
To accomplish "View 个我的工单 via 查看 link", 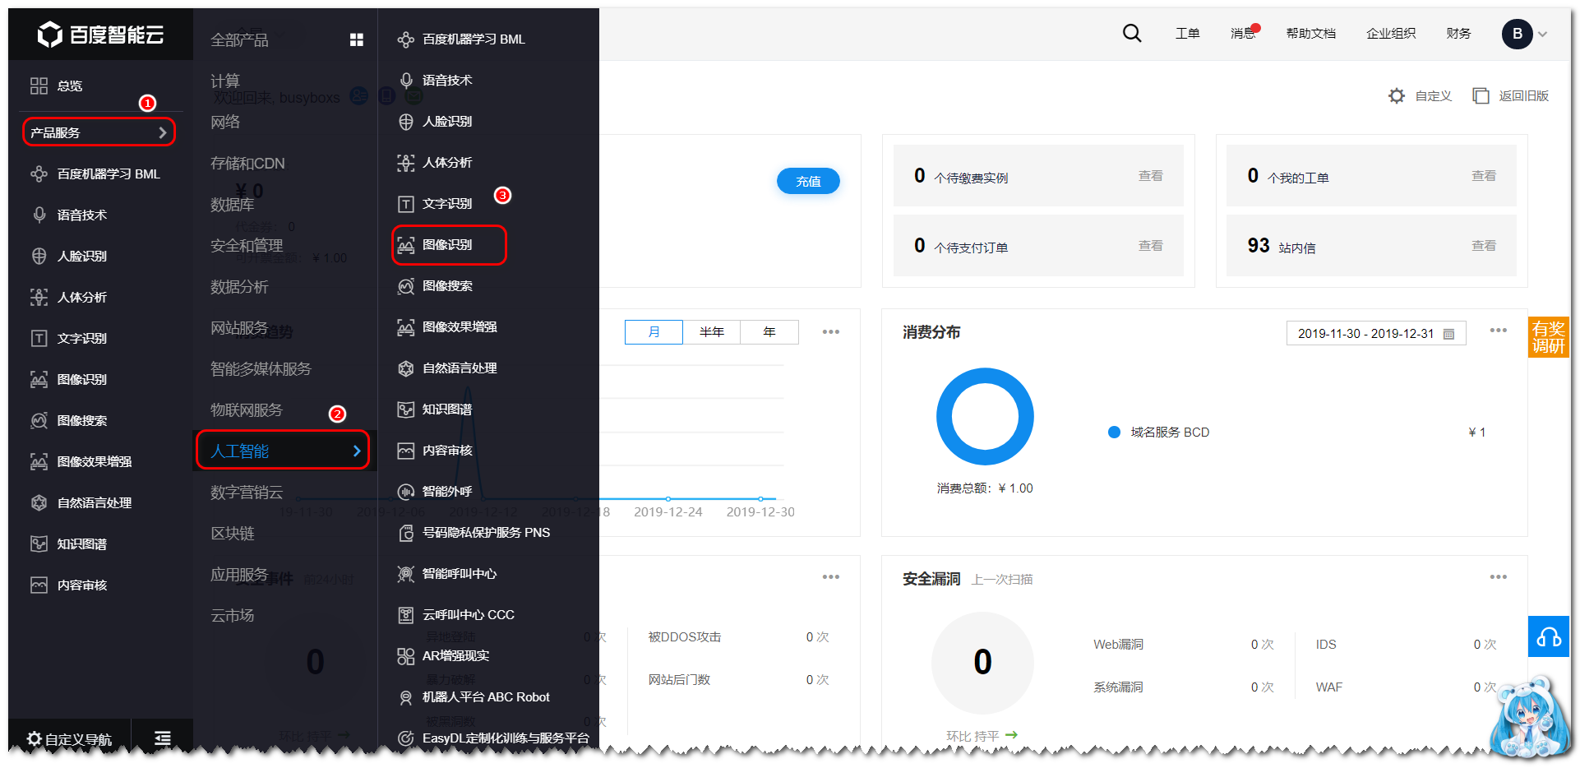I will coord(1483,176).
